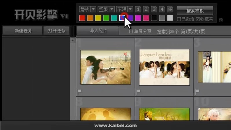This screenshot has width=231, height=130.
Task: Pick the light gray color swatch
Action: [x=170, y=18]
